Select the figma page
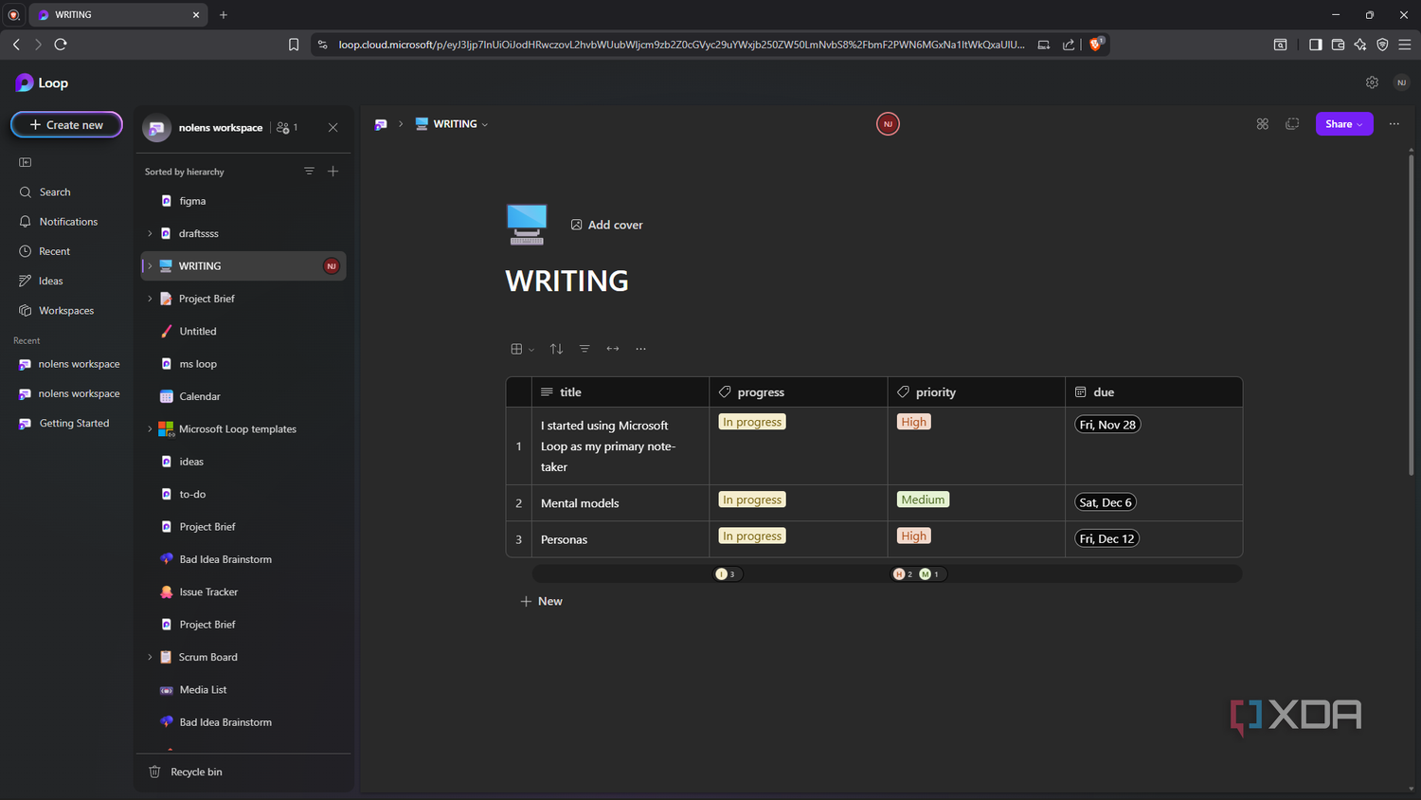Screen dimensions: 1421x800 pyautogui.click(x=244, y=201)
